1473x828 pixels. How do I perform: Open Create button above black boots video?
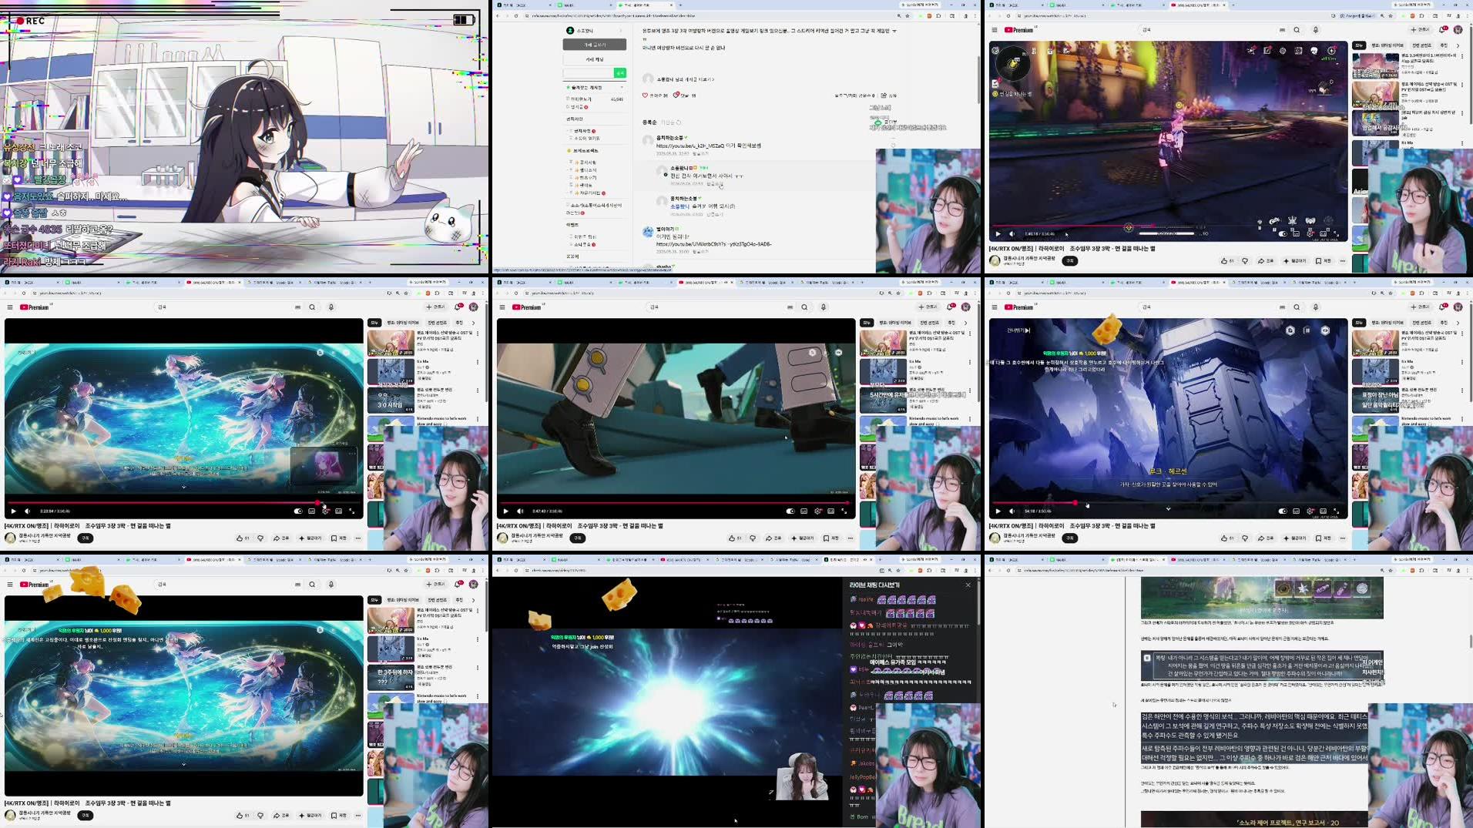click(928, 307)
